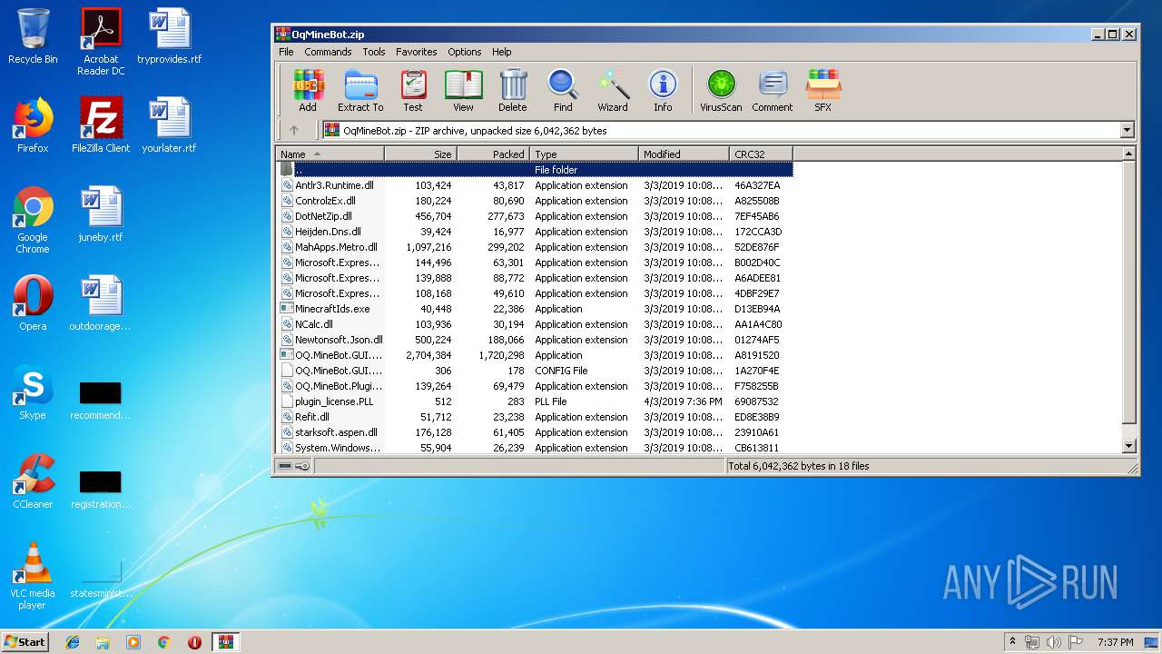Open the Tools menu
The image size is (1162, 654).
point(374,52)
